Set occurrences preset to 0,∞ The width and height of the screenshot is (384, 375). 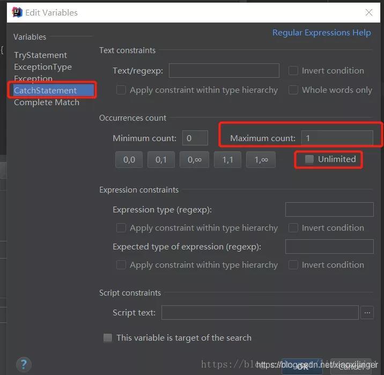[x=194, y=160]
